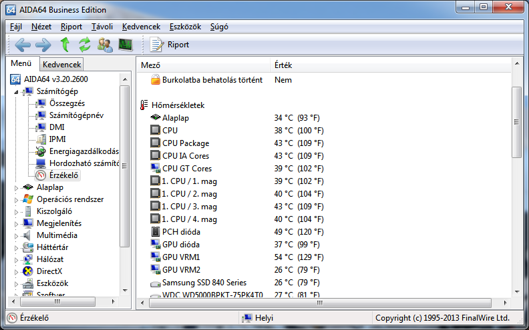
Task: Open the user management people icon
Action: (x=105, y=45)
